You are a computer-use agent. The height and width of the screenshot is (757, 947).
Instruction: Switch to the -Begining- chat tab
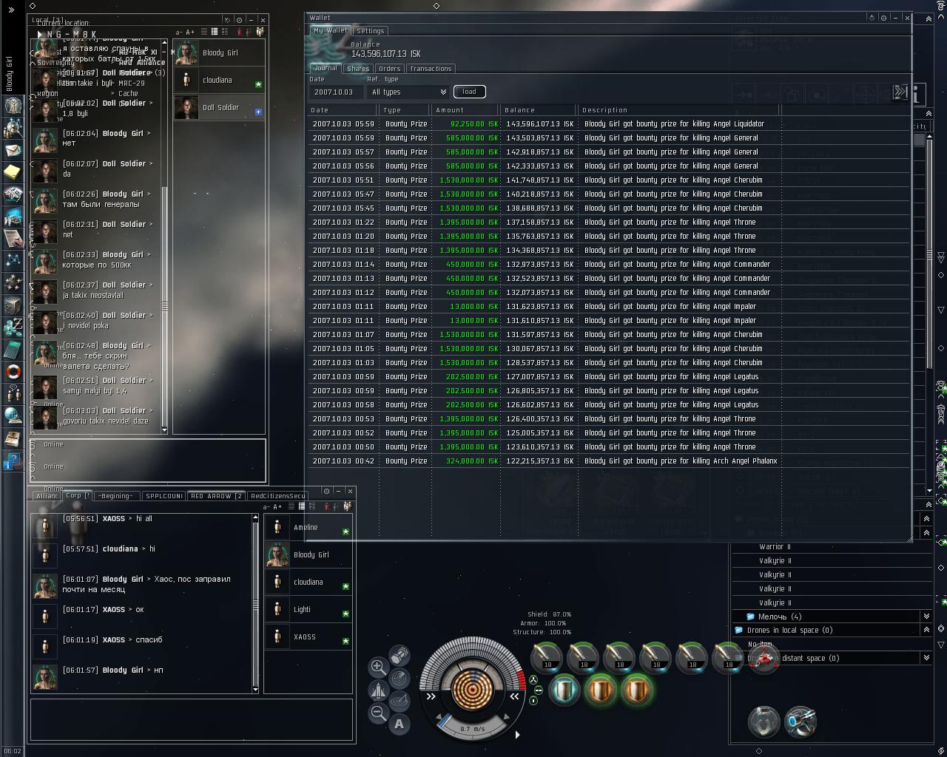click(116, 496)
